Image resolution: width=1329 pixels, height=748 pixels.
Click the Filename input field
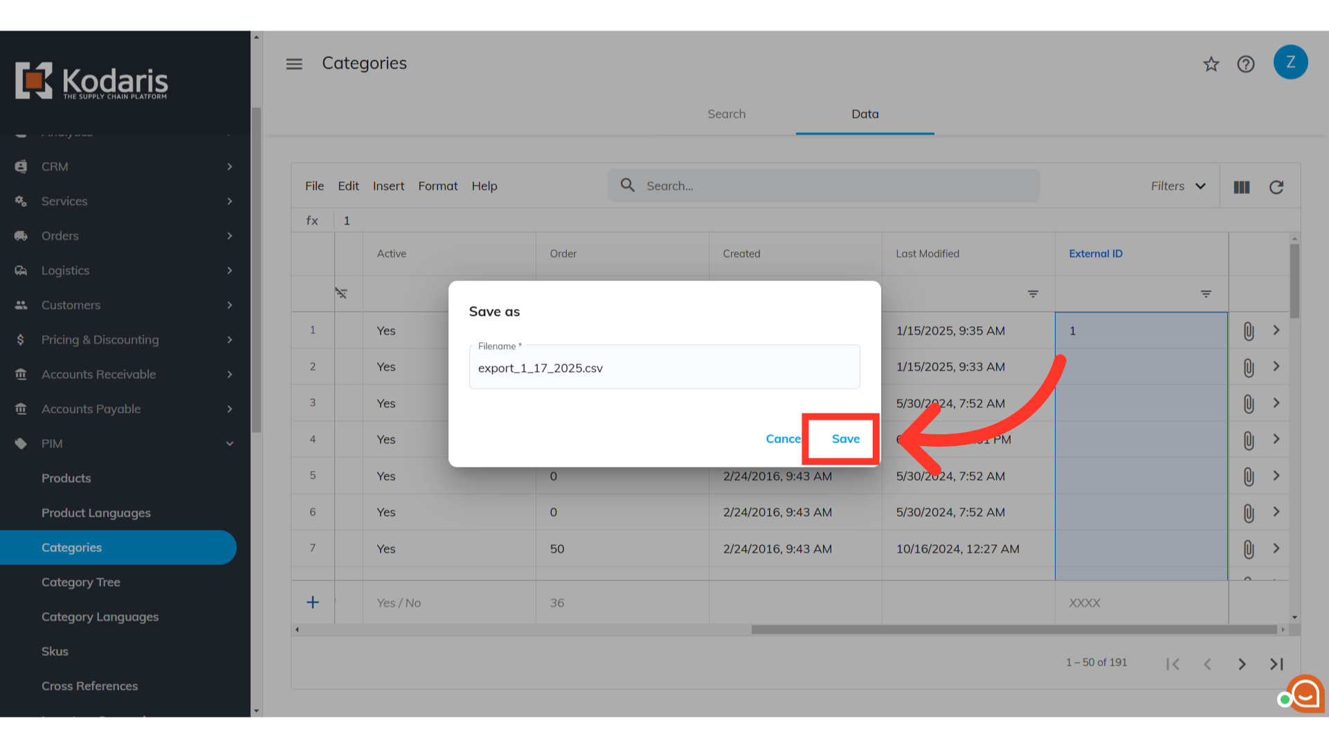click(x=664, y=368)
